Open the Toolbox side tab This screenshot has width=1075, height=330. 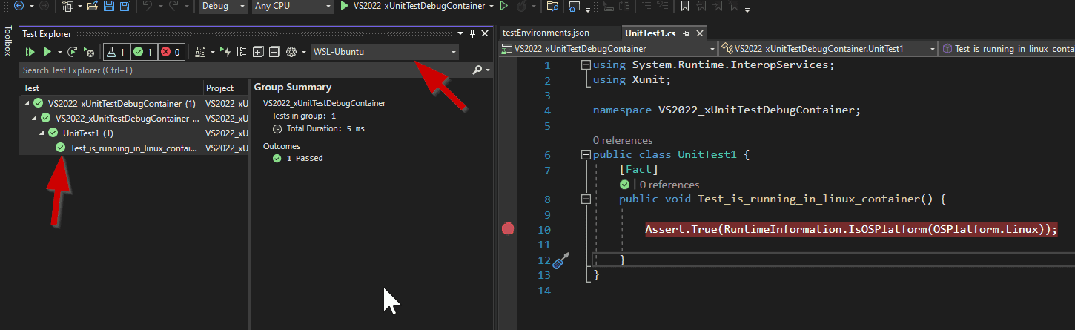[7, 42]
